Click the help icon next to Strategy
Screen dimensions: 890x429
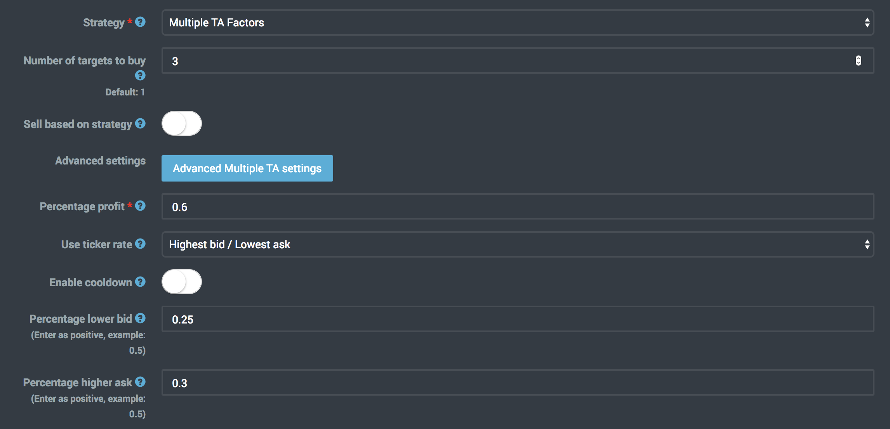140,22
